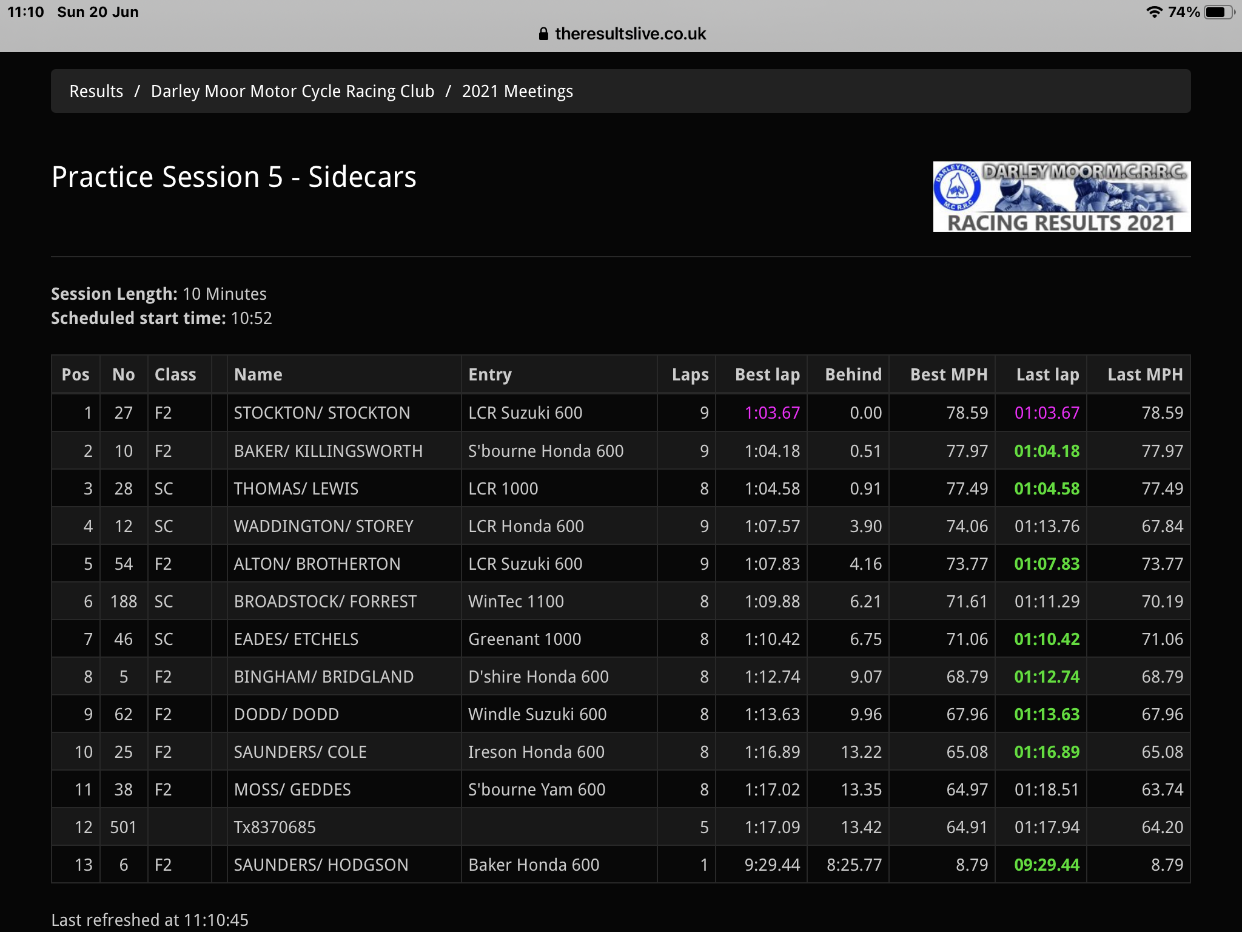Tap the Wi-Fi status icon

pyautogui.click(x=1154, y=12)
